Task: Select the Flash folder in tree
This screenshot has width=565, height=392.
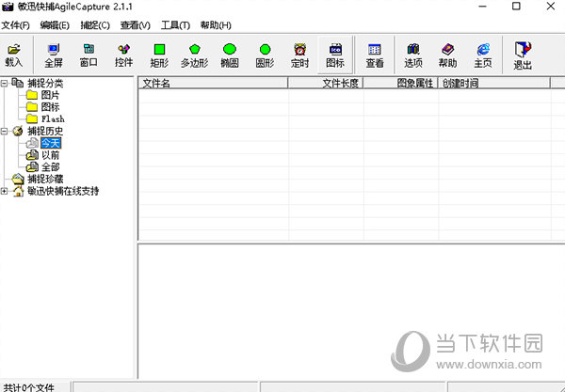Action: point(53,118)
